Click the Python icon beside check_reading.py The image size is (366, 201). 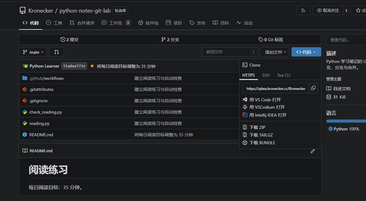click(25, 112)
